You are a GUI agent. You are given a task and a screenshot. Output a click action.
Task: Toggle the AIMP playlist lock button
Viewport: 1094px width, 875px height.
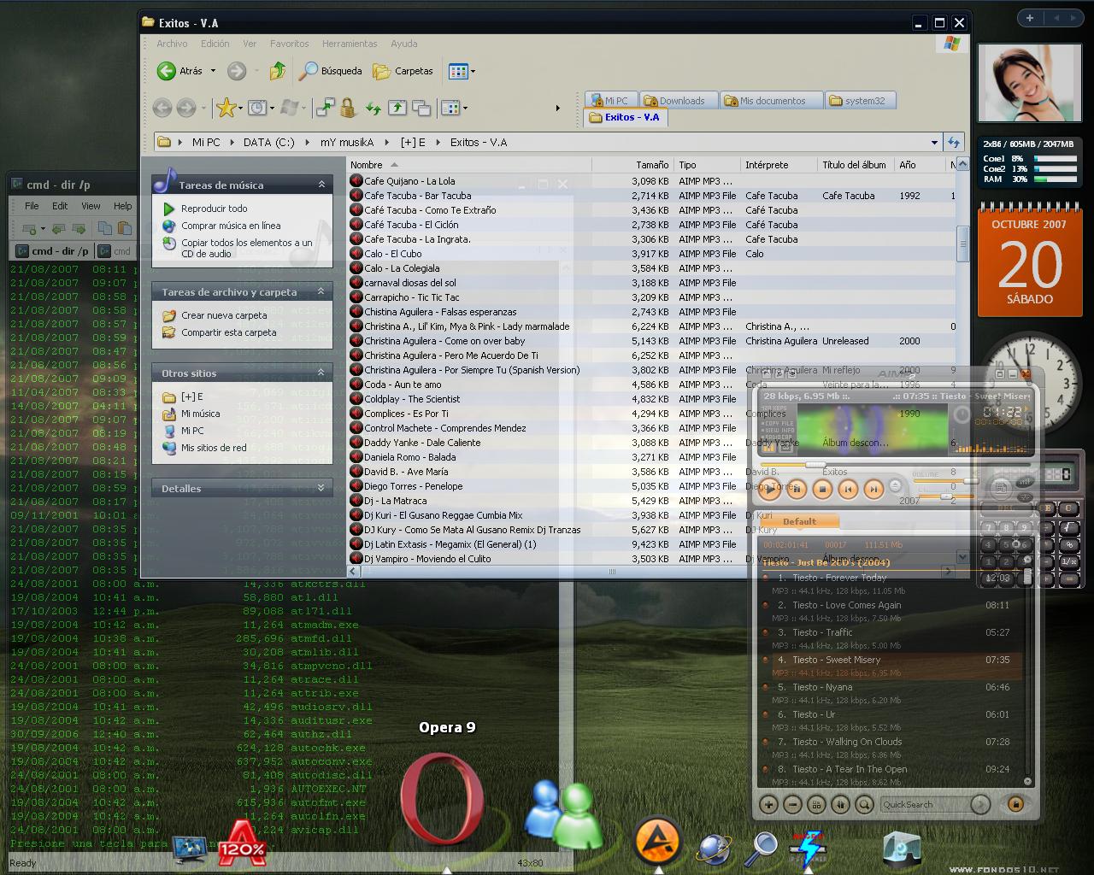(x=1015, y=804)
